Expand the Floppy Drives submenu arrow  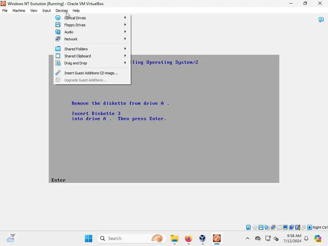coord(125,25)
